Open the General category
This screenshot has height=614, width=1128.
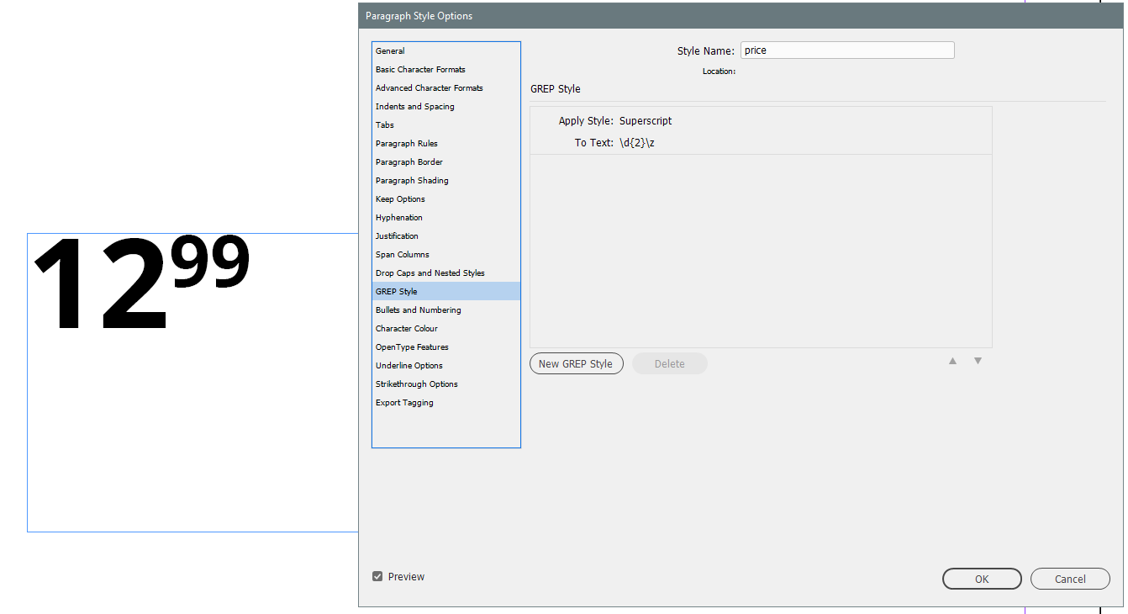click(390, 51)
